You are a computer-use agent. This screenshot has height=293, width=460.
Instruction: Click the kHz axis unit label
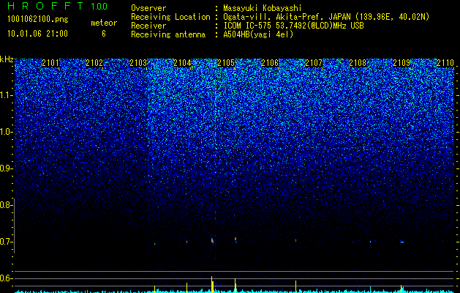coord(7,59)
